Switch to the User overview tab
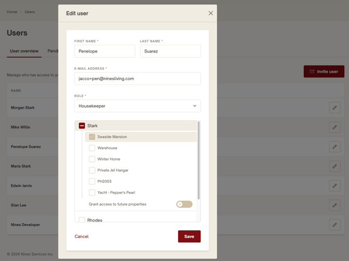The width and height of the screenshot is (349, 261). [24, 51]
